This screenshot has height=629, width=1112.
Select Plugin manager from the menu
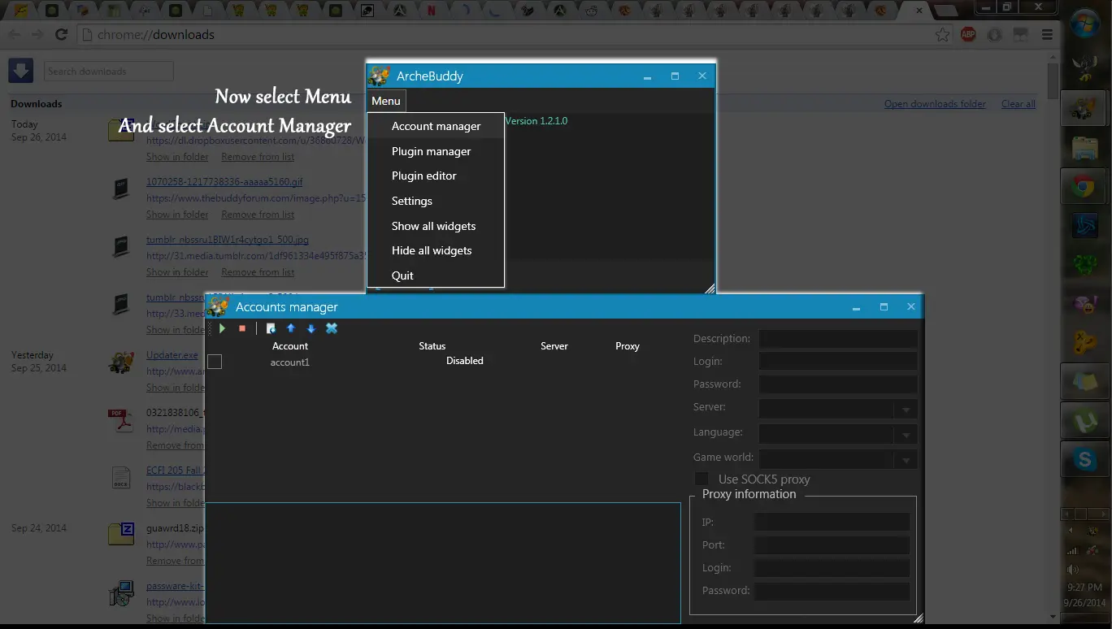point(431,151)
